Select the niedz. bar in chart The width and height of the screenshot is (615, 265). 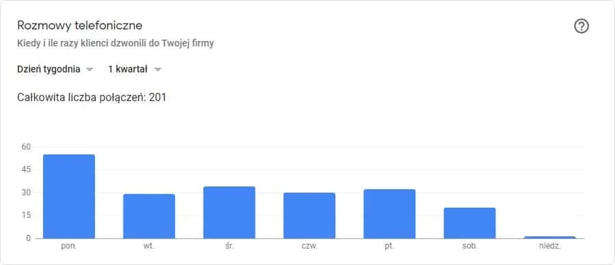[549, 238]
